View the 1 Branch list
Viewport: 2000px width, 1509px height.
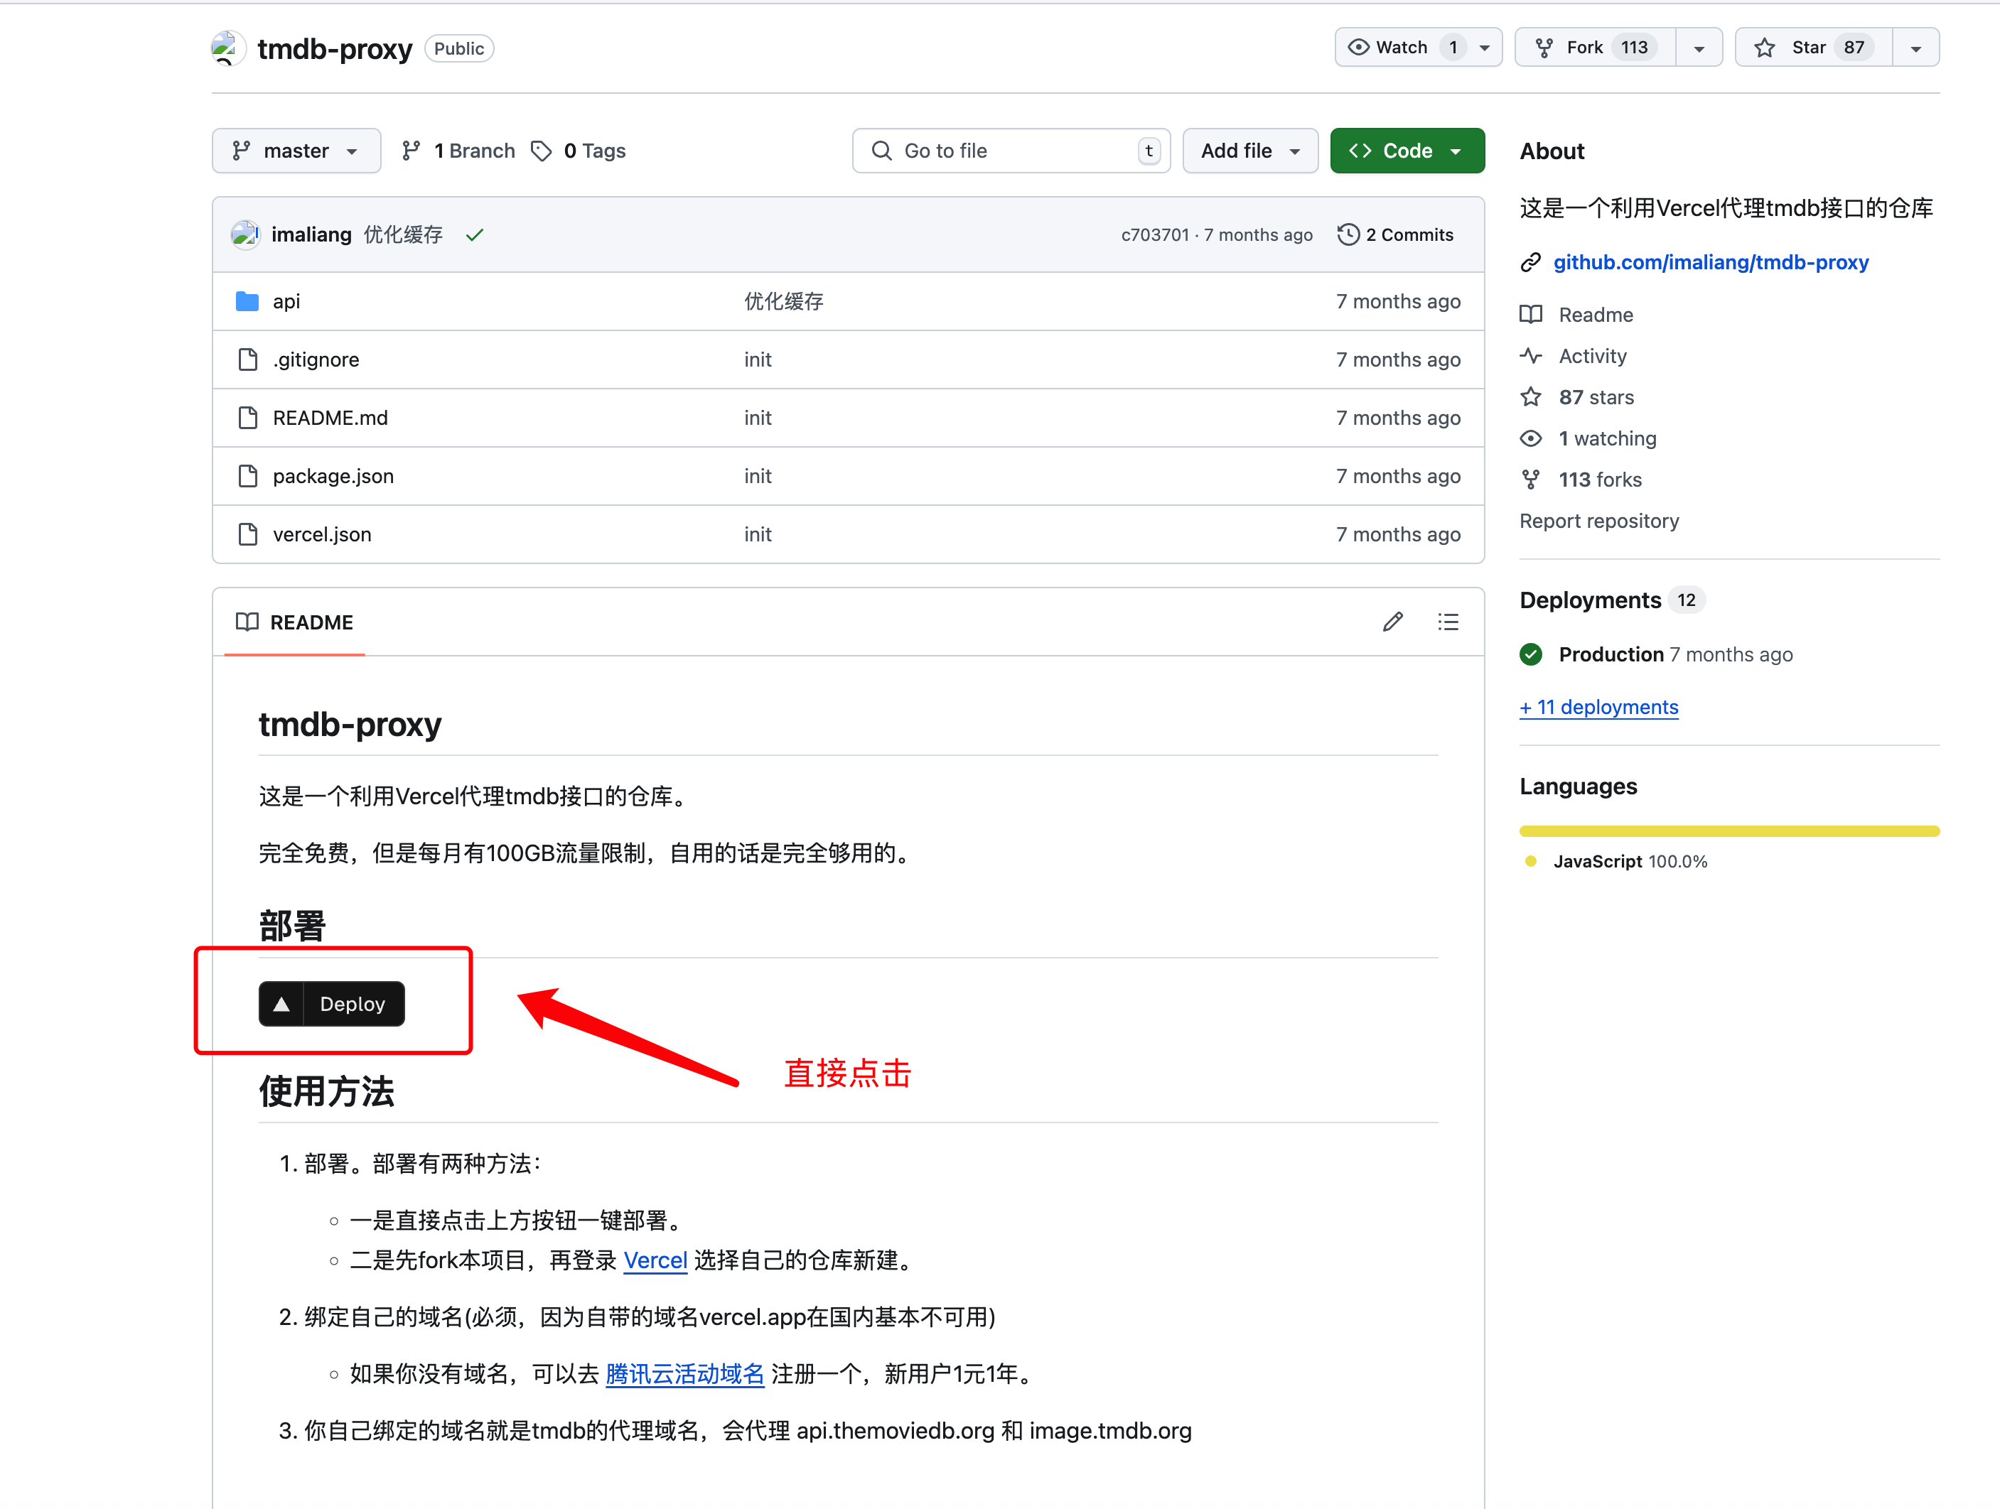click(458, 151)
